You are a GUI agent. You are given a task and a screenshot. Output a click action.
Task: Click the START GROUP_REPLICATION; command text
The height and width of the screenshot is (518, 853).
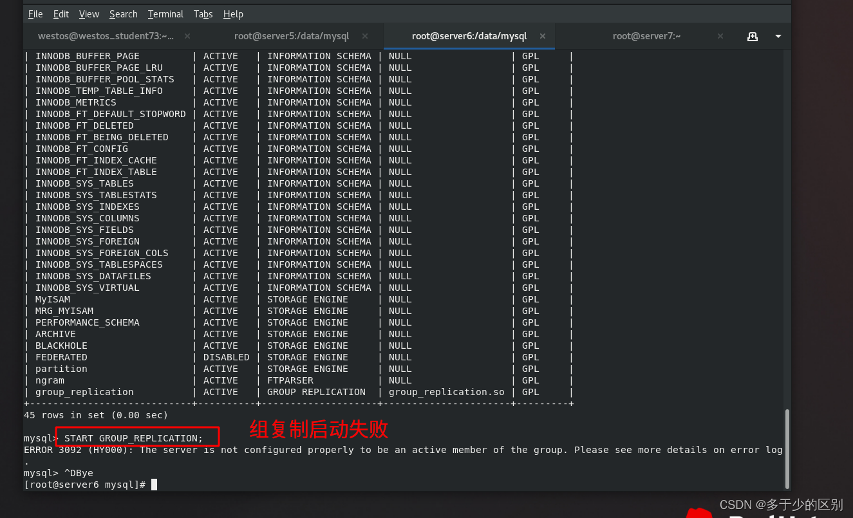(x=133, y=438)
